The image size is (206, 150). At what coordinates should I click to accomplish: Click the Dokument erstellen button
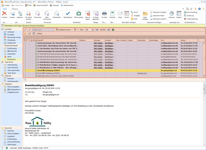(x=158, y=12)
